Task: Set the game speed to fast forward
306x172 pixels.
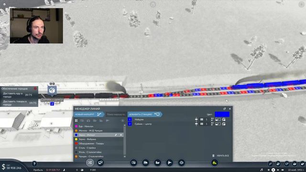Action: point(278,170)
